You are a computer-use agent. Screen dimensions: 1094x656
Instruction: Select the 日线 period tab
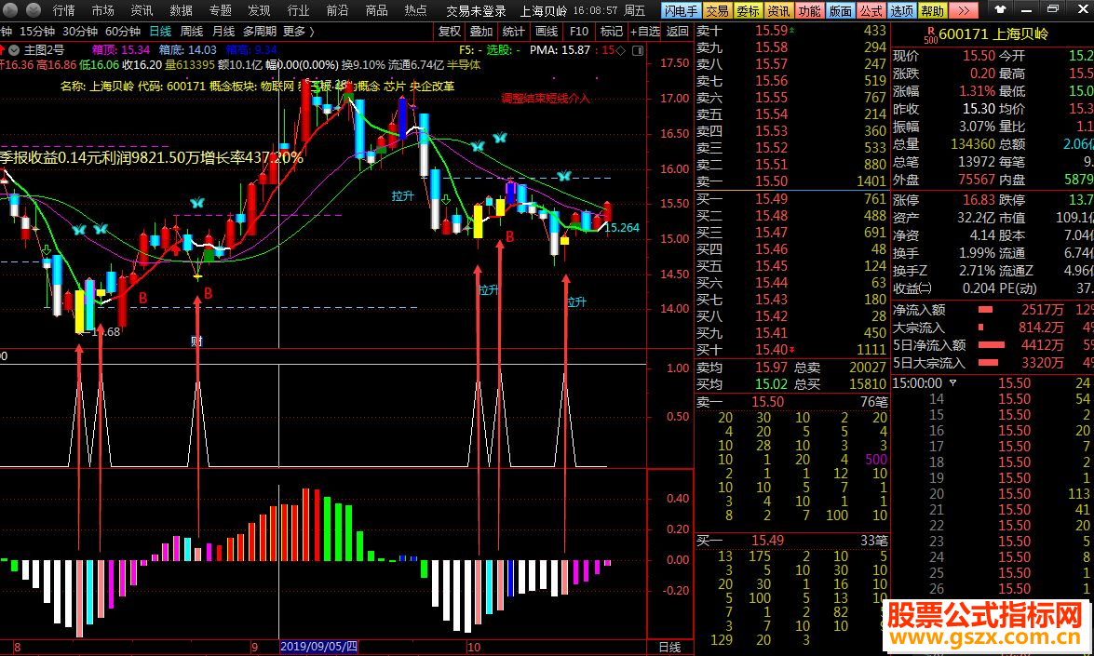point(160,32)
